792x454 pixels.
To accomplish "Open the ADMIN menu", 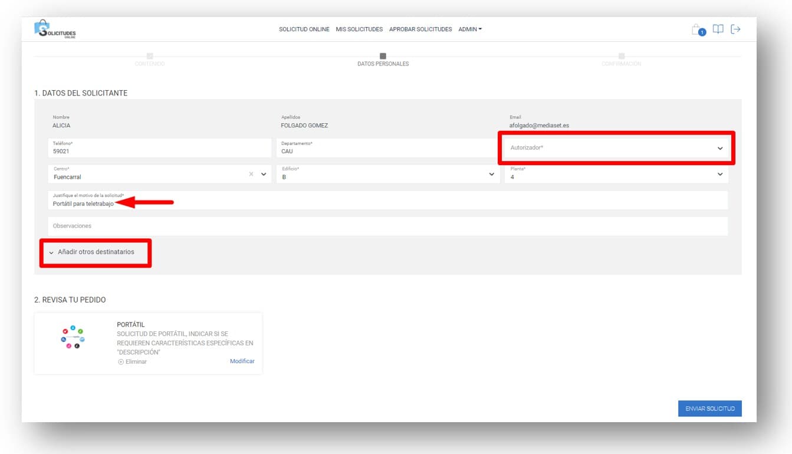I will 470,29.
